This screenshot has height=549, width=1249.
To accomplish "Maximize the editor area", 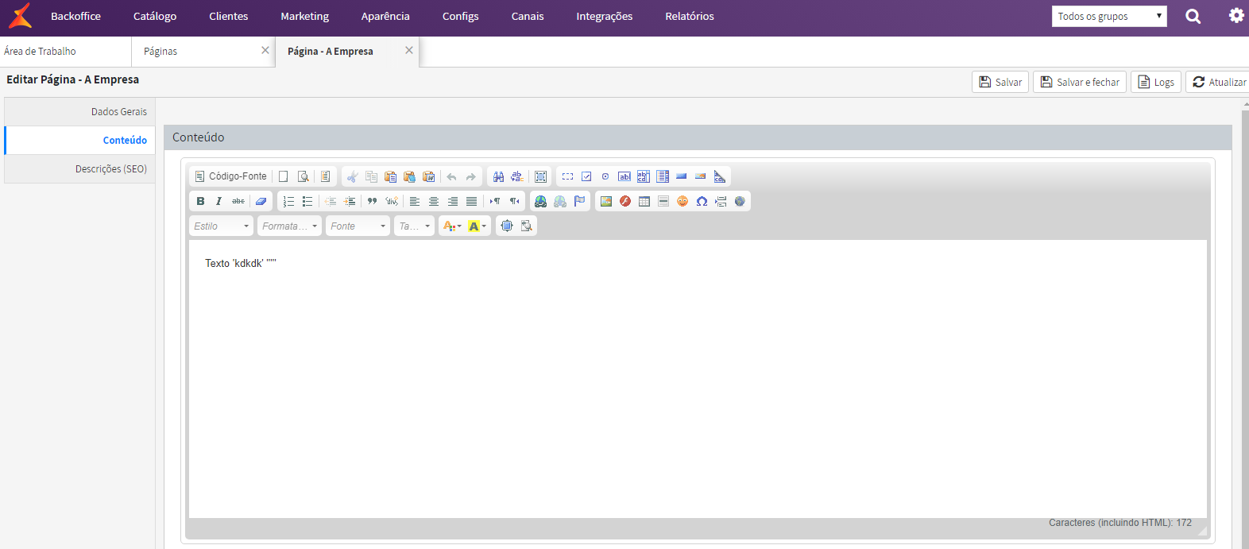I will [x=507, y=226].
